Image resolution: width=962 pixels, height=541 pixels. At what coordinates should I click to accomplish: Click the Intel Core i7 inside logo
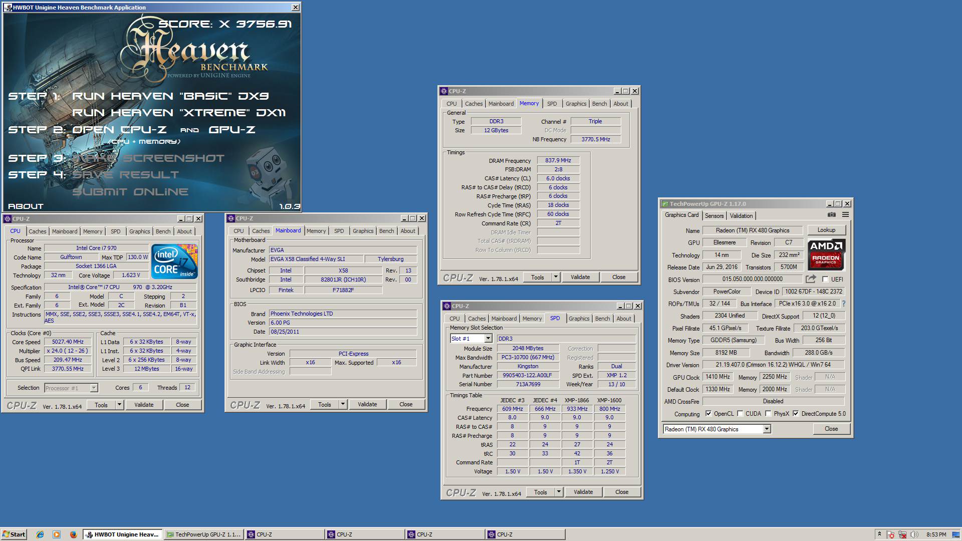(174, 261)
